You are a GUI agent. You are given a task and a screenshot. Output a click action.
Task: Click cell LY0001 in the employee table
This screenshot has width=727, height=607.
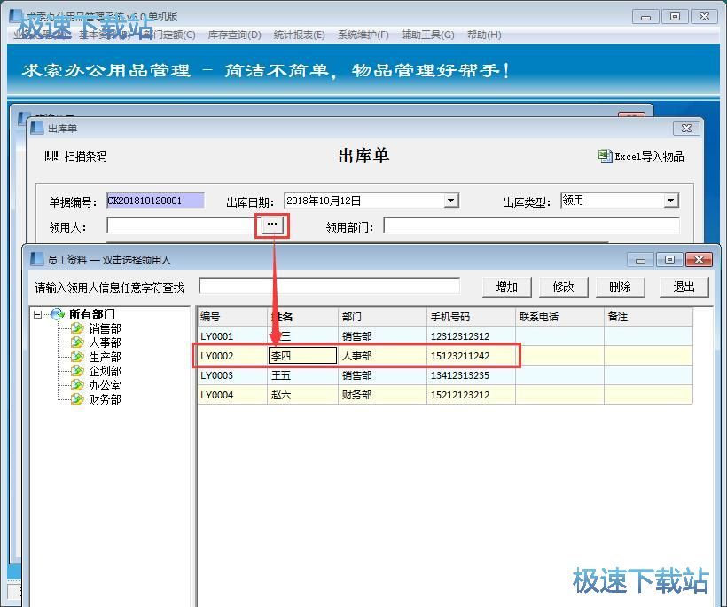pos(232,336)
